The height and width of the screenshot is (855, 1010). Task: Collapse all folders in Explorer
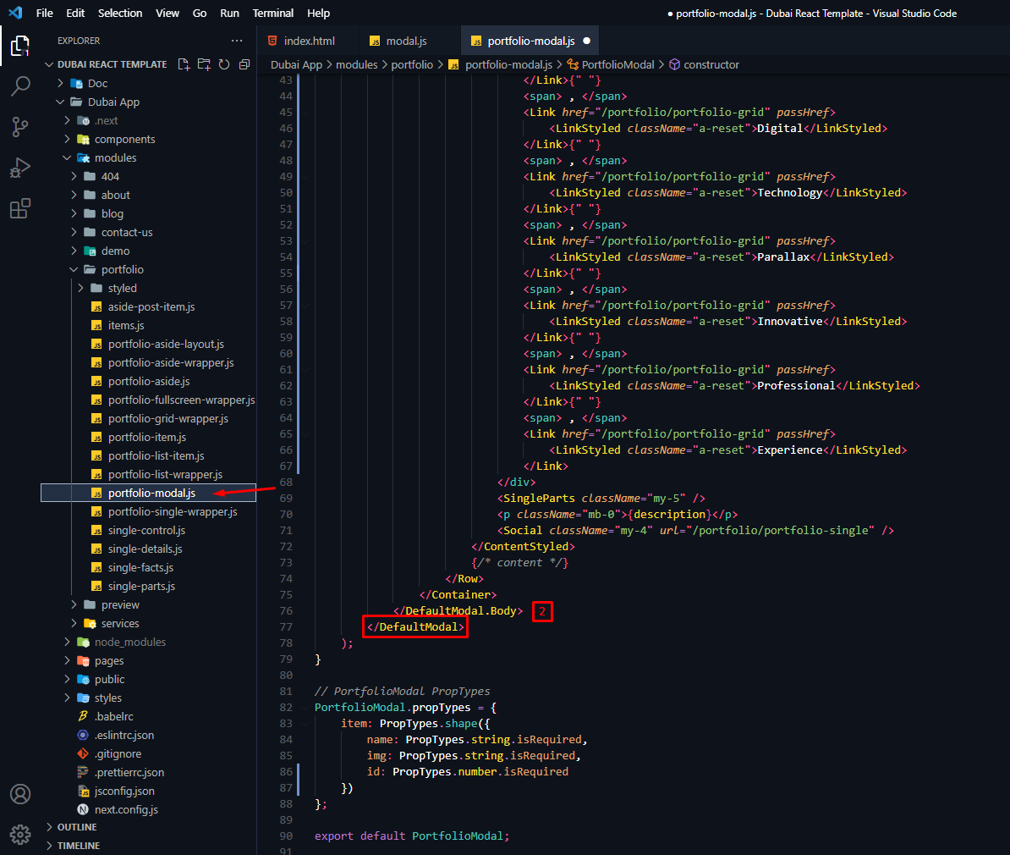244,64
